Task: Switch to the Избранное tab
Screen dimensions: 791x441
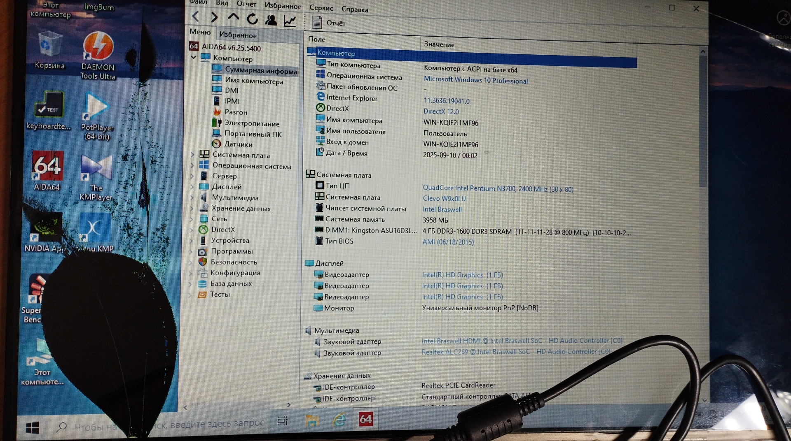Action: [238, 35]
